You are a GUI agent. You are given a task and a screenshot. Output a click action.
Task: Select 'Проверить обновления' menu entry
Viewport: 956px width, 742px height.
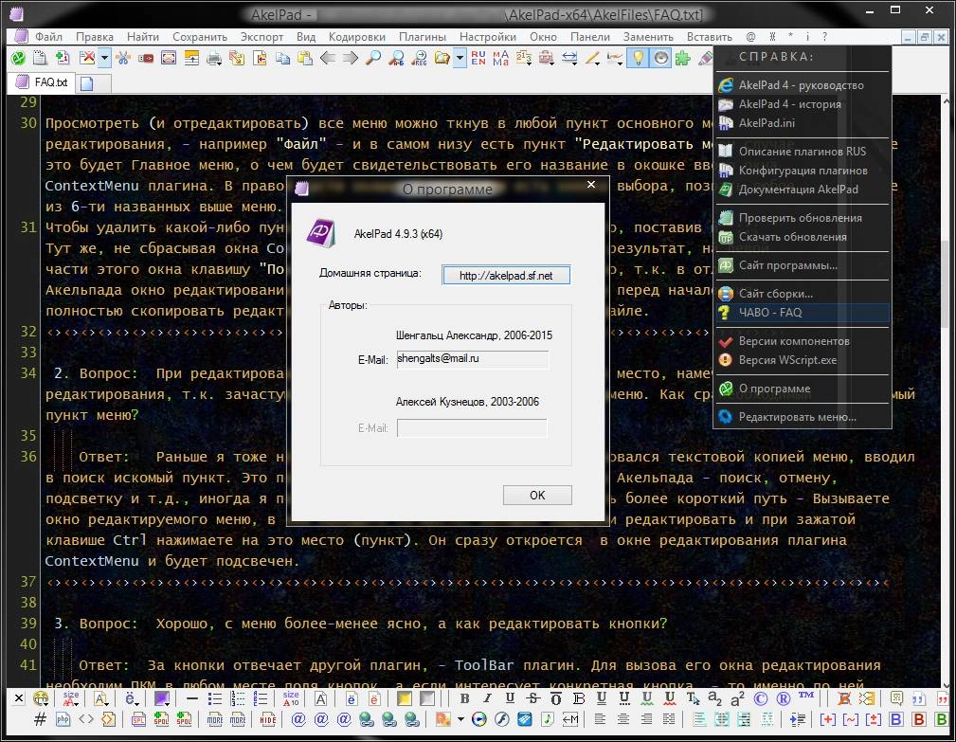(803, 218)
